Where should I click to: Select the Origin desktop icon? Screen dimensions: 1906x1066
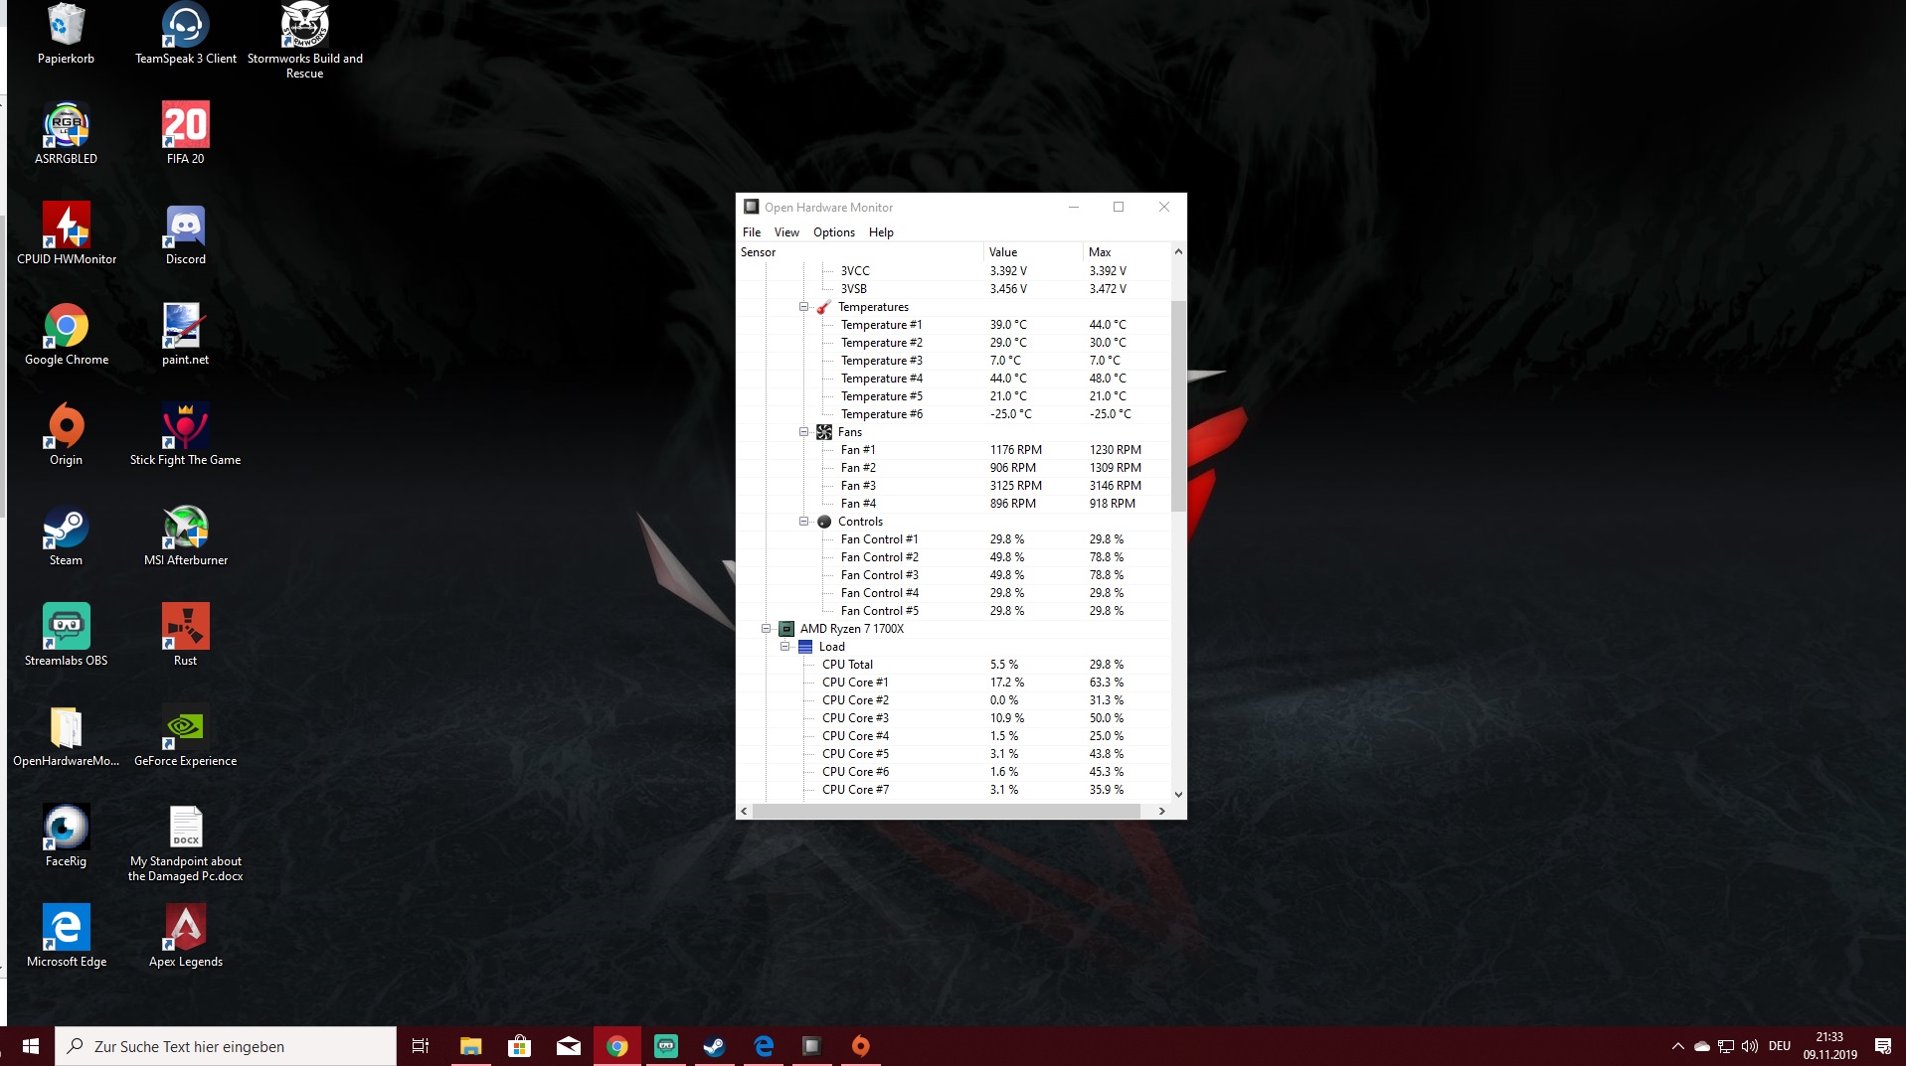pos(67,435)
